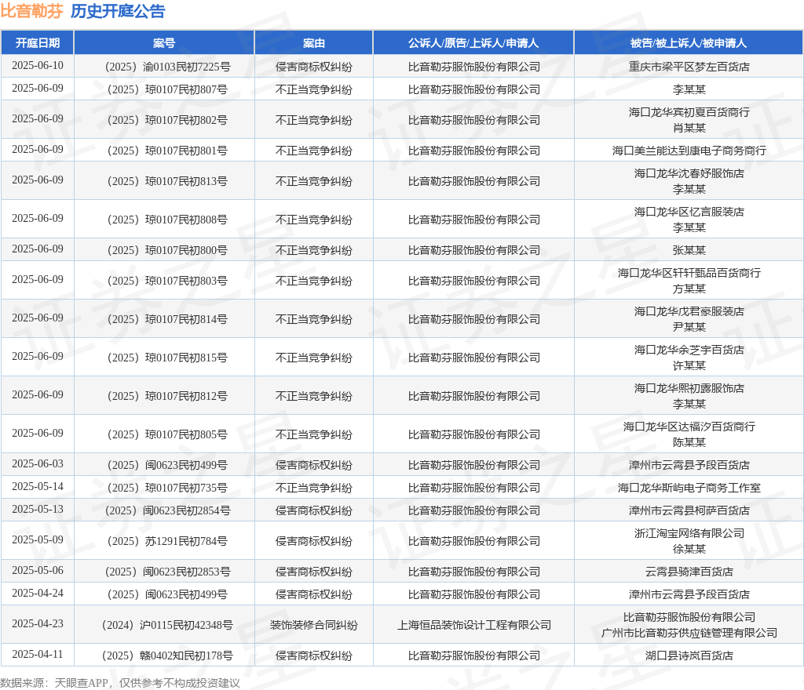Select the 案号 column header
Viewport: 804px width, 690px height.
[x=164, y=42]
